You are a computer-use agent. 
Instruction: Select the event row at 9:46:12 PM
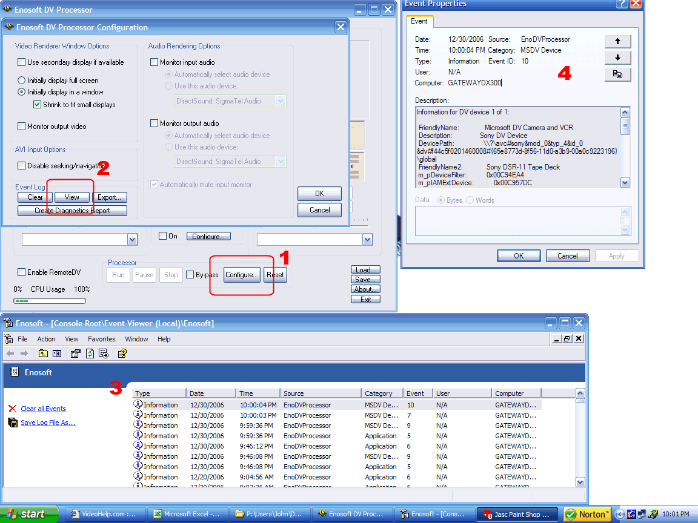click(337, 446)
